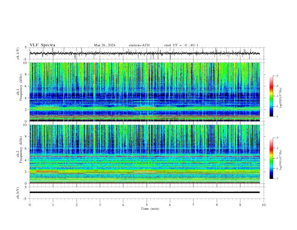Click the '-3' tick on upper colorbar

(276, 76)
